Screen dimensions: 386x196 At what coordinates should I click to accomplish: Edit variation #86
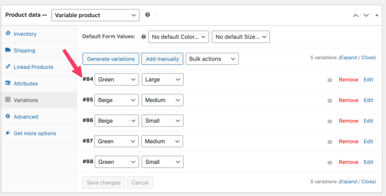[368, 121]
